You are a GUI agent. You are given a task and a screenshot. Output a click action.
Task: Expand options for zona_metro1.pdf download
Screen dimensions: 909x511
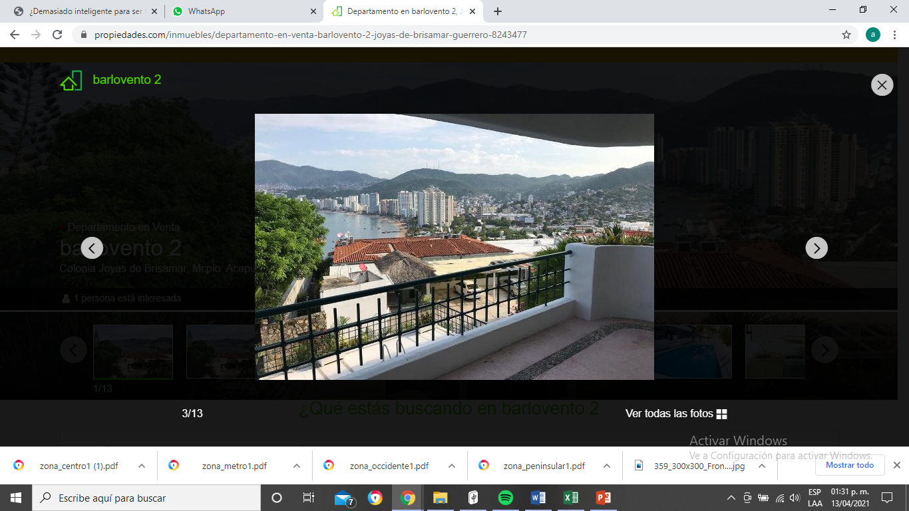[x=297, y=466]
